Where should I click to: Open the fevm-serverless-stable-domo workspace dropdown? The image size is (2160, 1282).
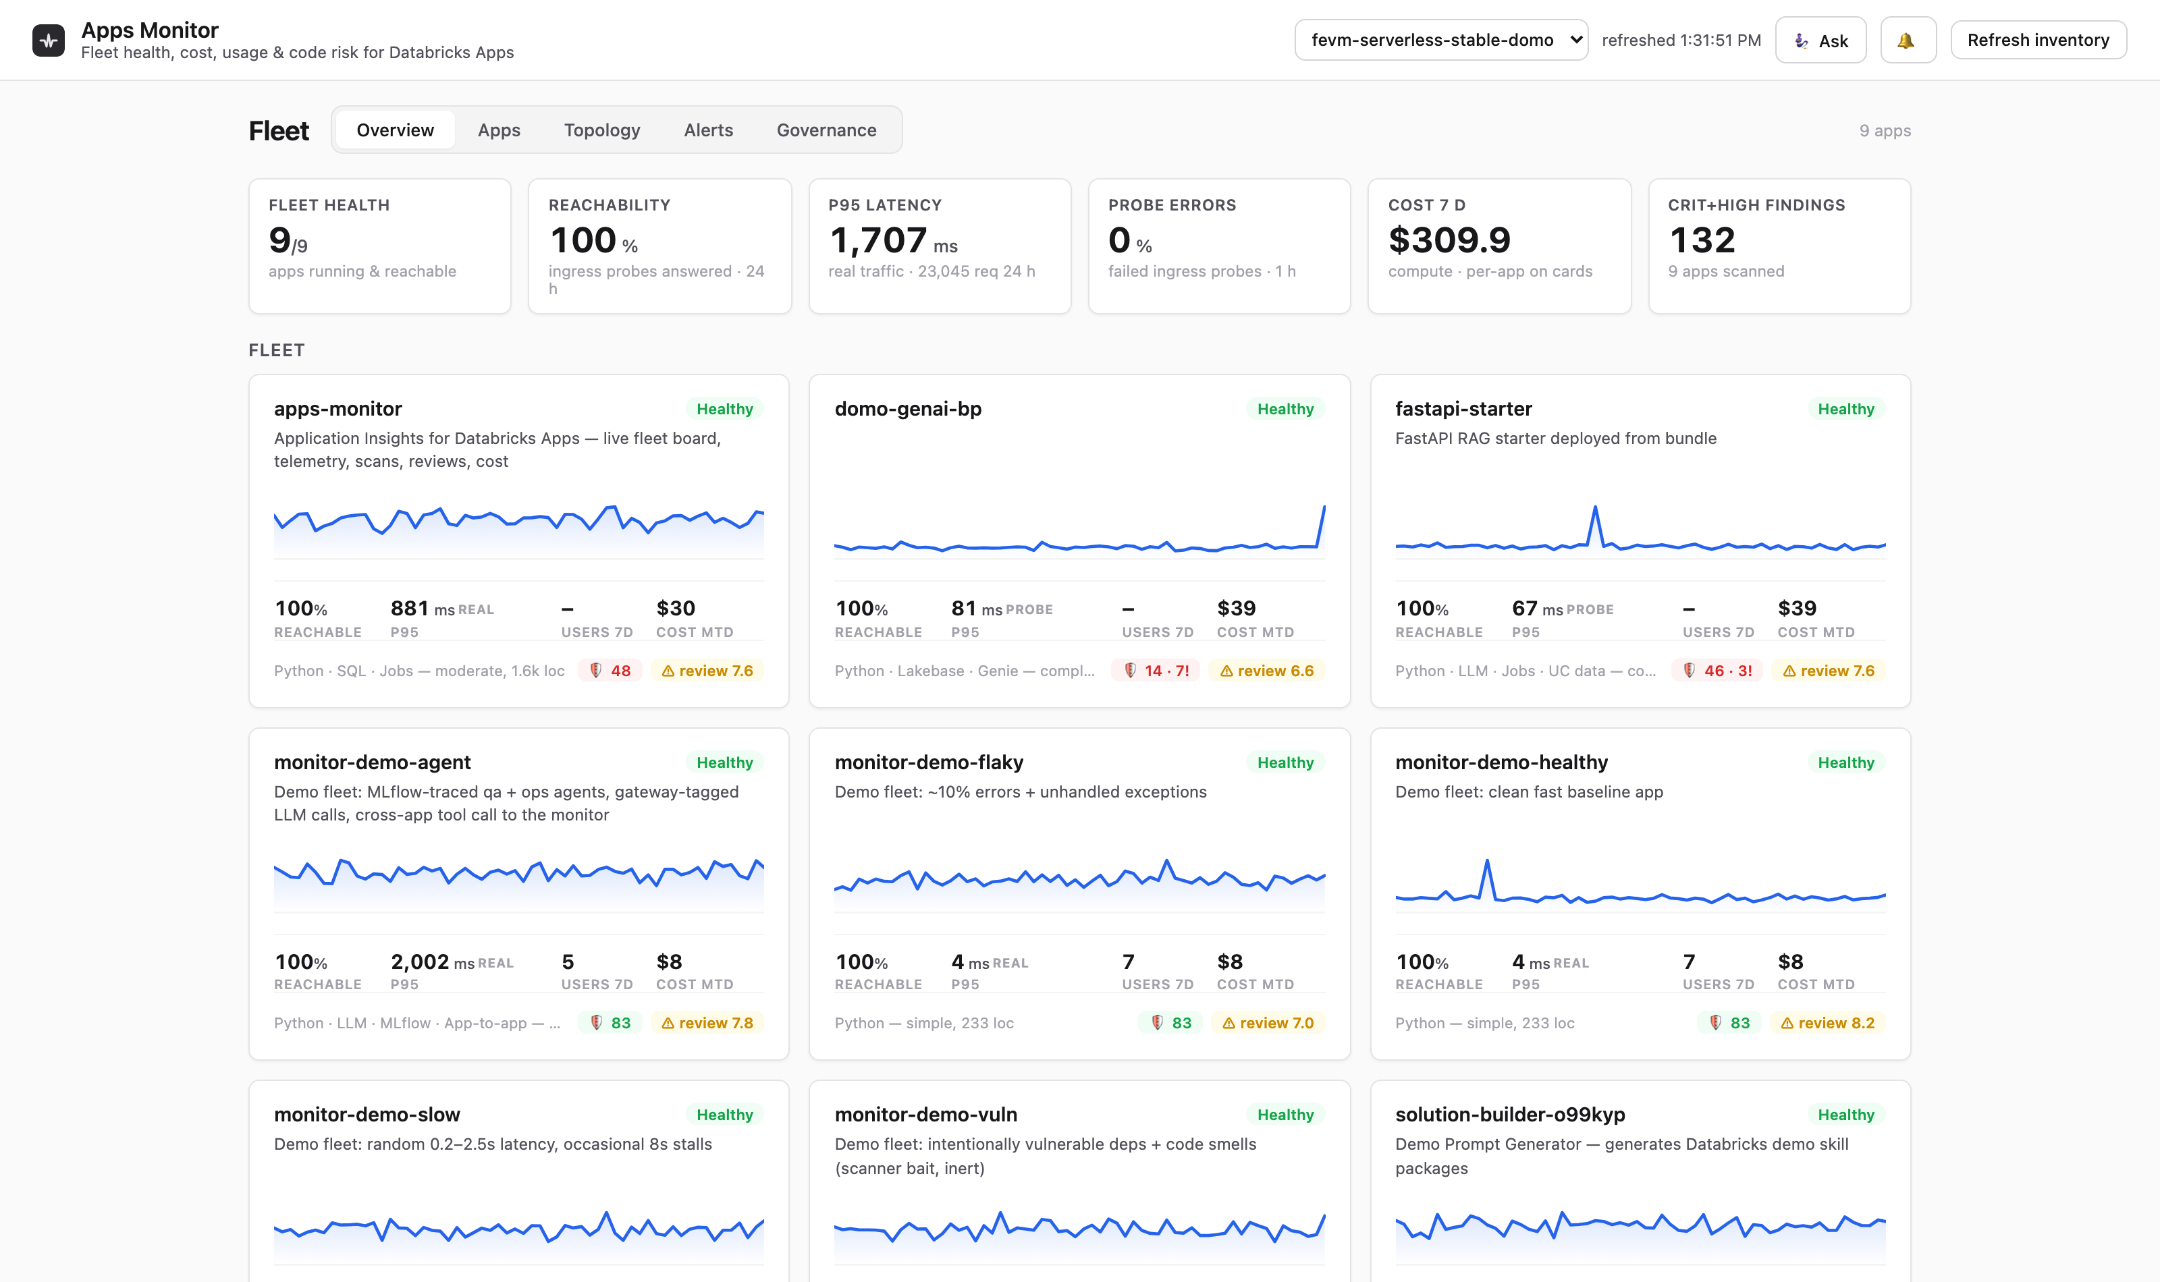(1440, 40)
